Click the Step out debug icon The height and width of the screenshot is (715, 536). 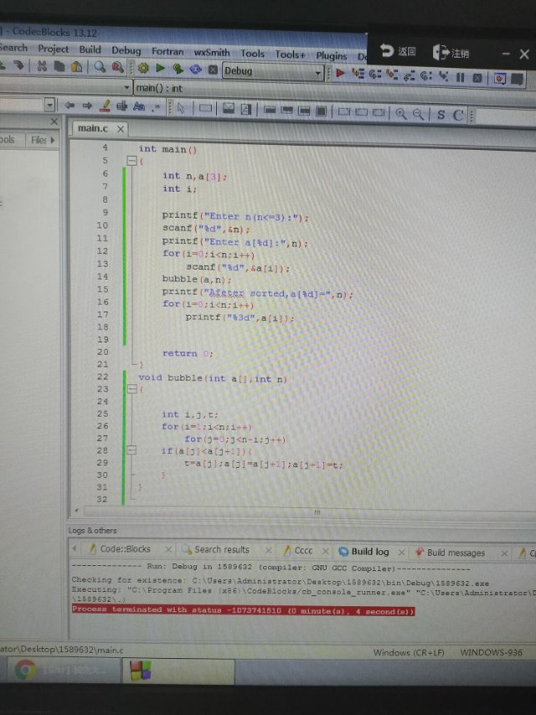point(409,75)
